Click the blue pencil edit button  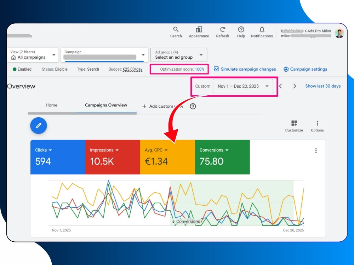[x=39, y=125]
